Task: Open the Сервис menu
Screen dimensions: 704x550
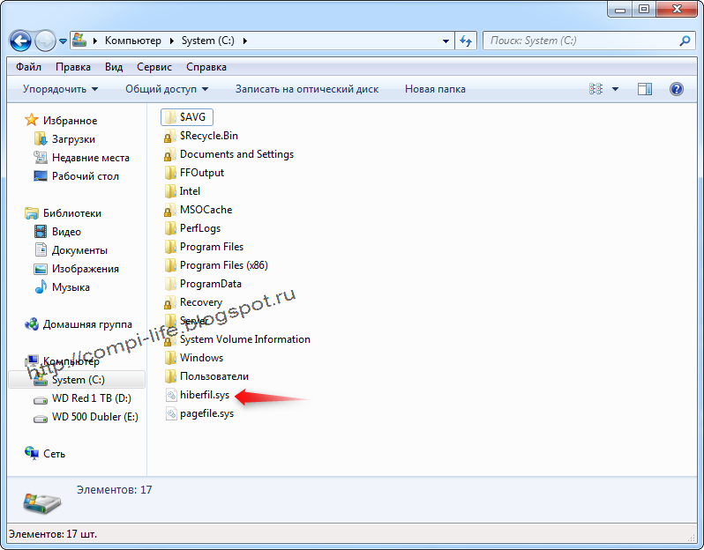Action: (154, 67)
